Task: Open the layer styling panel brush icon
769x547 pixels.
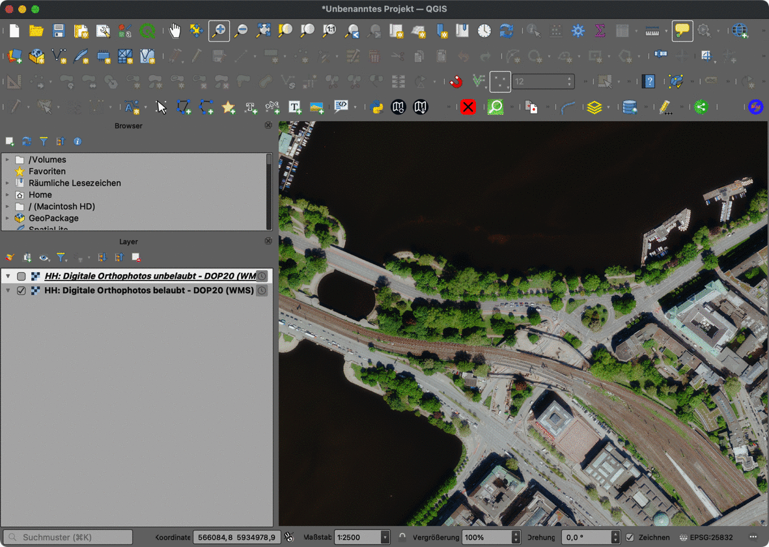Action: pyautogui.click(x=10, y=258)
